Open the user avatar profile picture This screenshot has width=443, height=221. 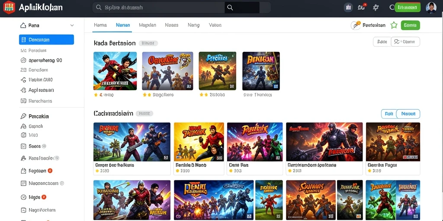tap(431, 8)
